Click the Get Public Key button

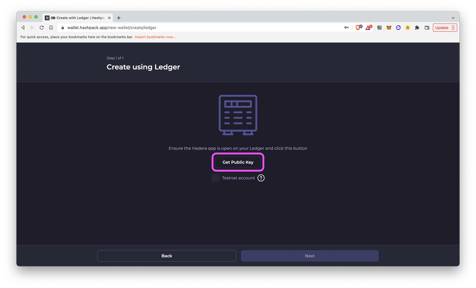point(238,162)
